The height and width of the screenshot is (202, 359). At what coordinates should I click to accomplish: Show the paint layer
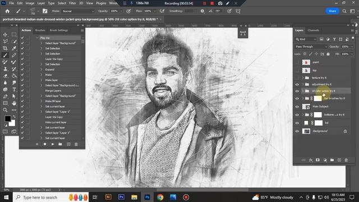(297, 62)
